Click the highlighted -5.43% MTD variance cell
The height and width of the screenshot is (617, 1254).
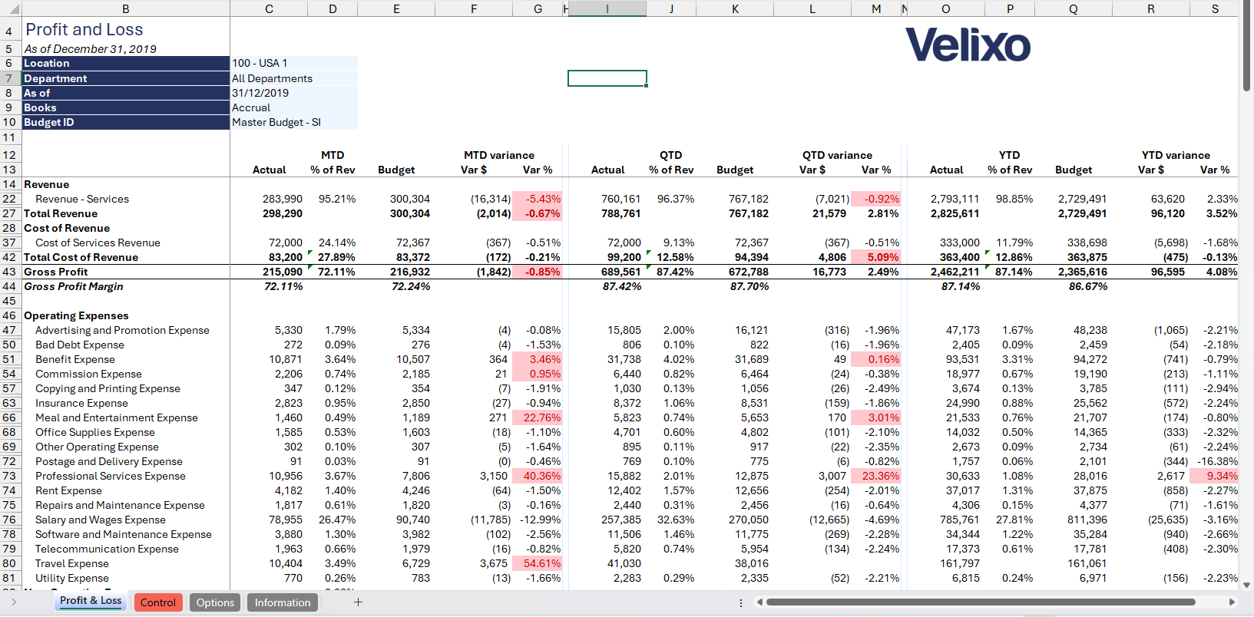537,199
